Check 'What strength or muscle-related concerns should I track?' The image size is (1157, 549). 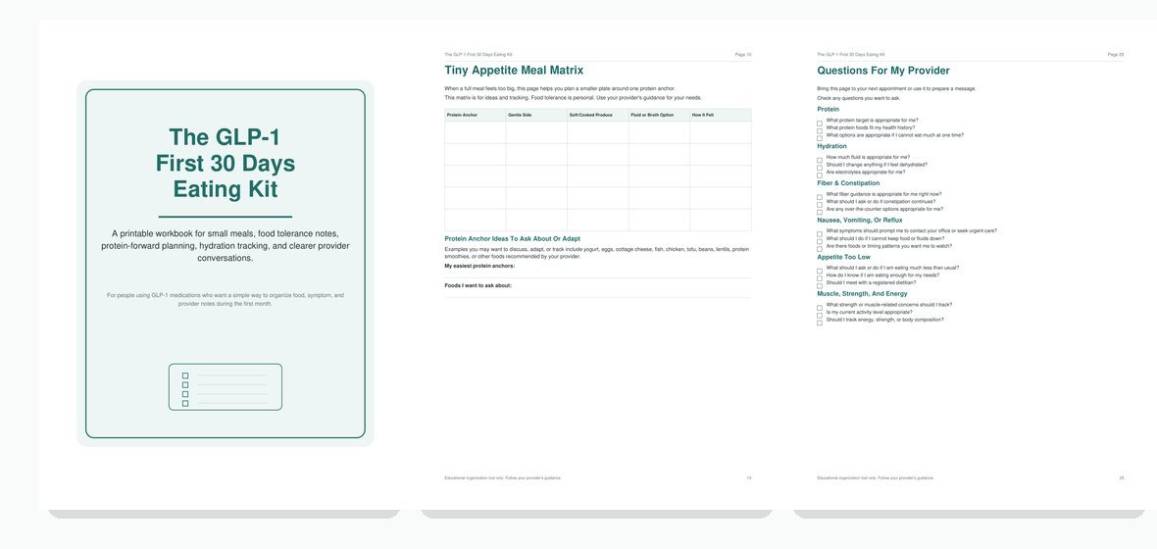pyautogui.click(x=820, y=308)
